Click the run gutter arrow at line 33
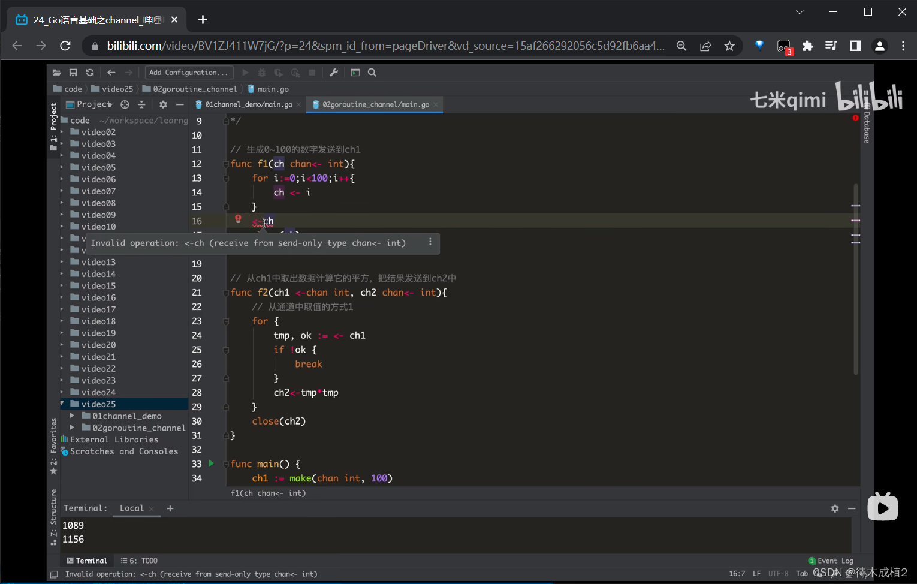Image resolution: width=917 pixels, height=584 pixels. coord(211,463)
